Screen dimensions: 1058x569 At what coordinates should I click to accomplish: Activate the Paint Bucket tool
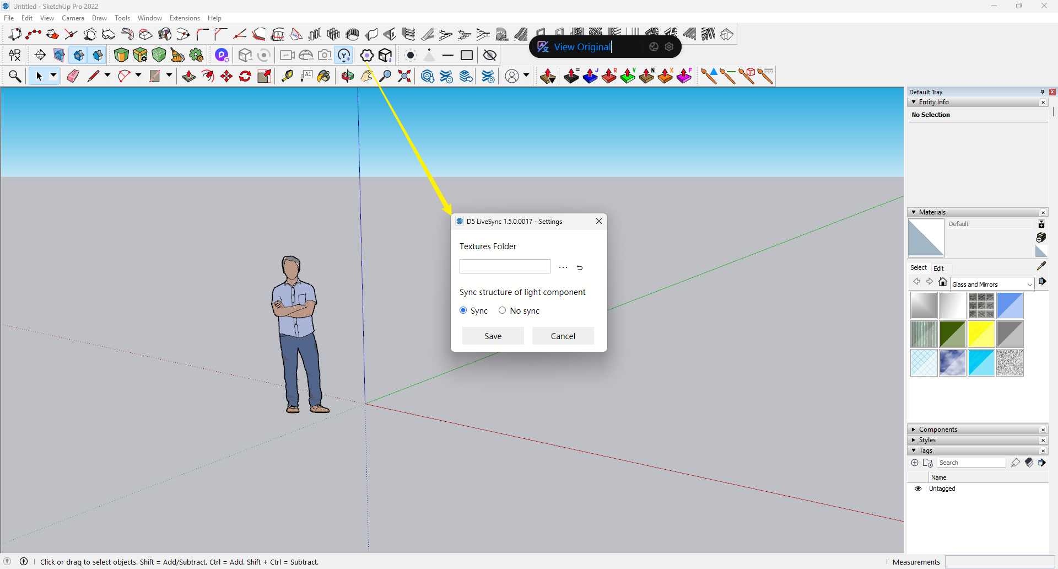pyautogui.click(x=323, y=76)
